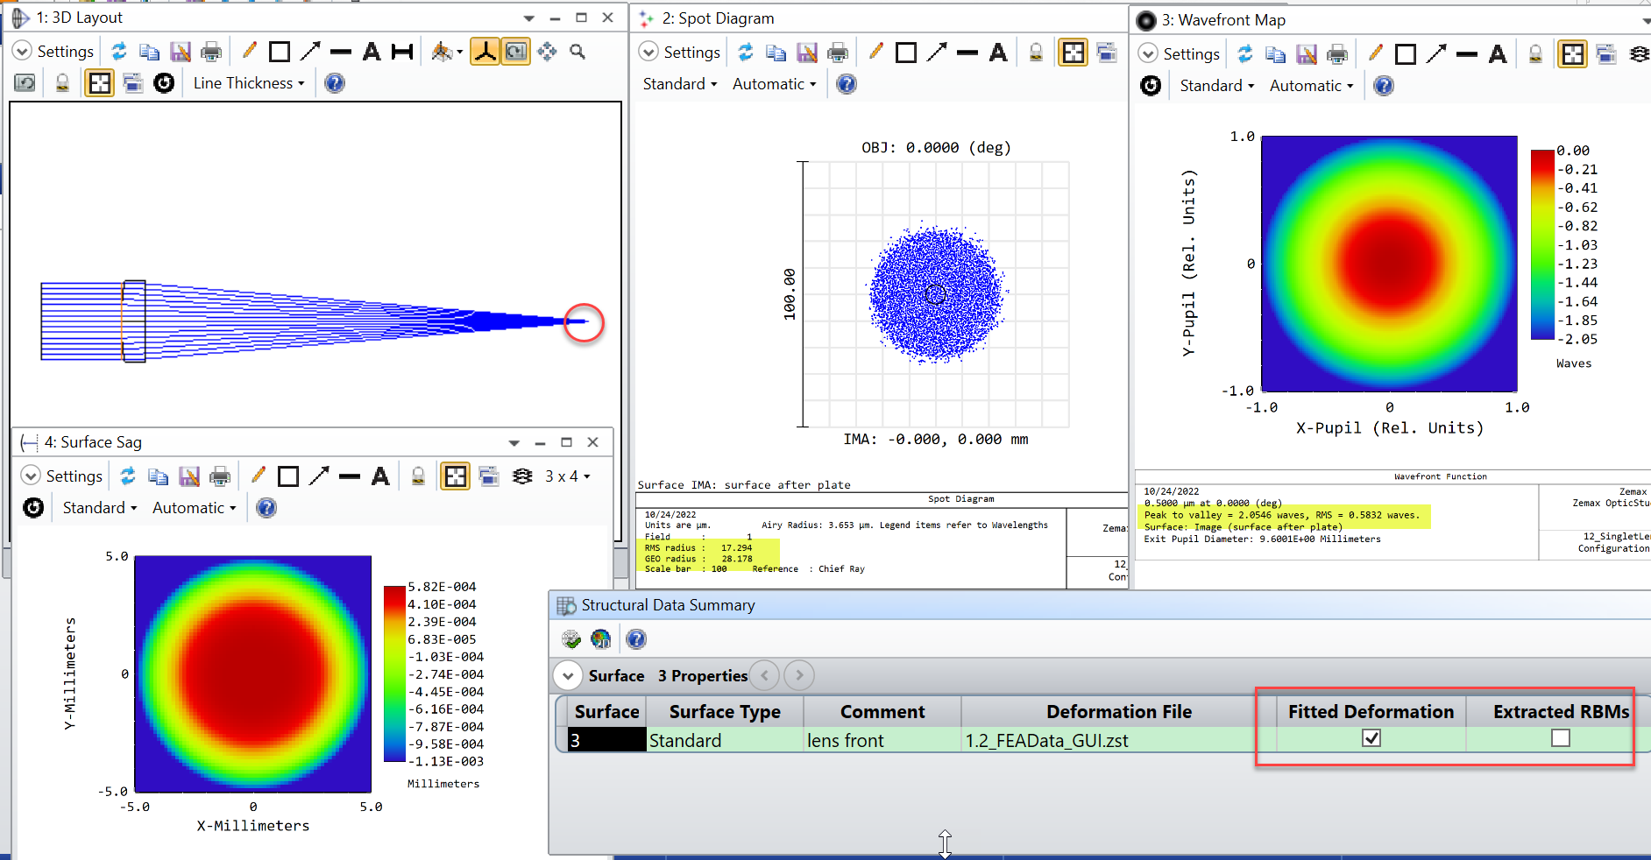1651x860 pixels.
Task: Open the Standard dropdown in Spot Diagram
Action: pyautogui.click(x=680, y=84)
